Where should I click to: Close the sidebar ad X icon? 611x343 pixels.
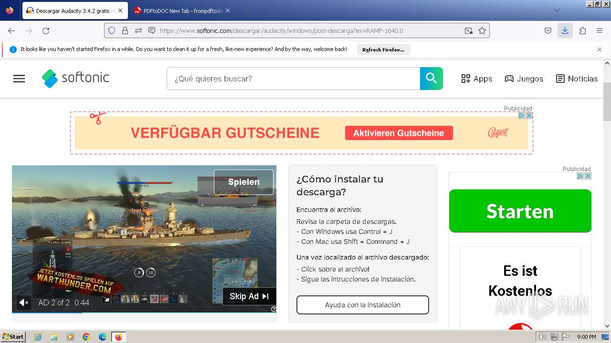coord(588,176)
